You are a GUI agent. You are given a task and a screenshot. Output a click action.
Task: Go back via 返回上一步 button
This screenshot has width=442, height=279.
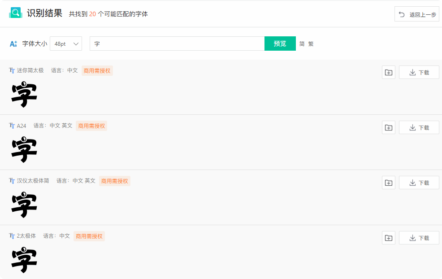coord(417,14)
